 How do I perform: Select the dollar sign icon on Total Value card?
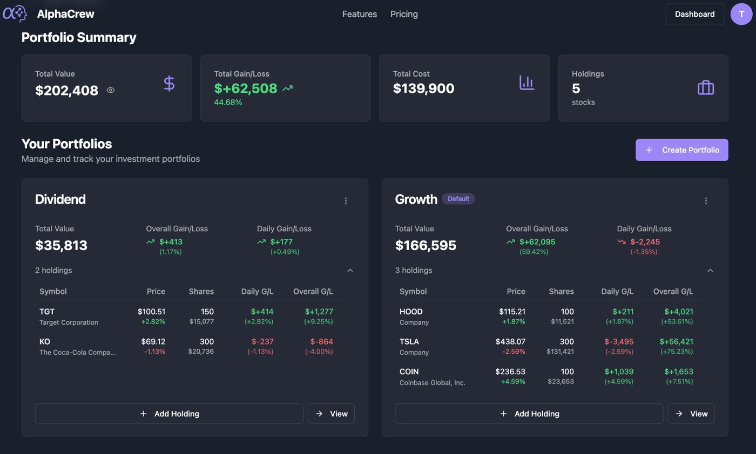168,83
